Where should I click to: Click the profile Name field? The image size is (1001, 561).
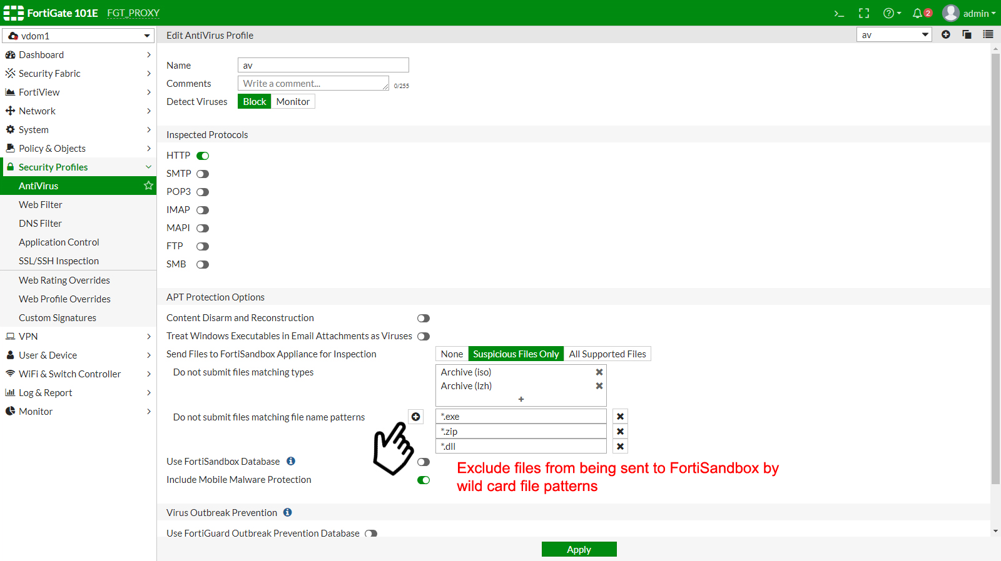(x=323, y=65)
